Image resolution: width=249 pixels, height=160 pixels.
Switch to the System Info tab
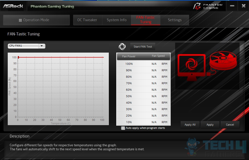click(117, 20)
